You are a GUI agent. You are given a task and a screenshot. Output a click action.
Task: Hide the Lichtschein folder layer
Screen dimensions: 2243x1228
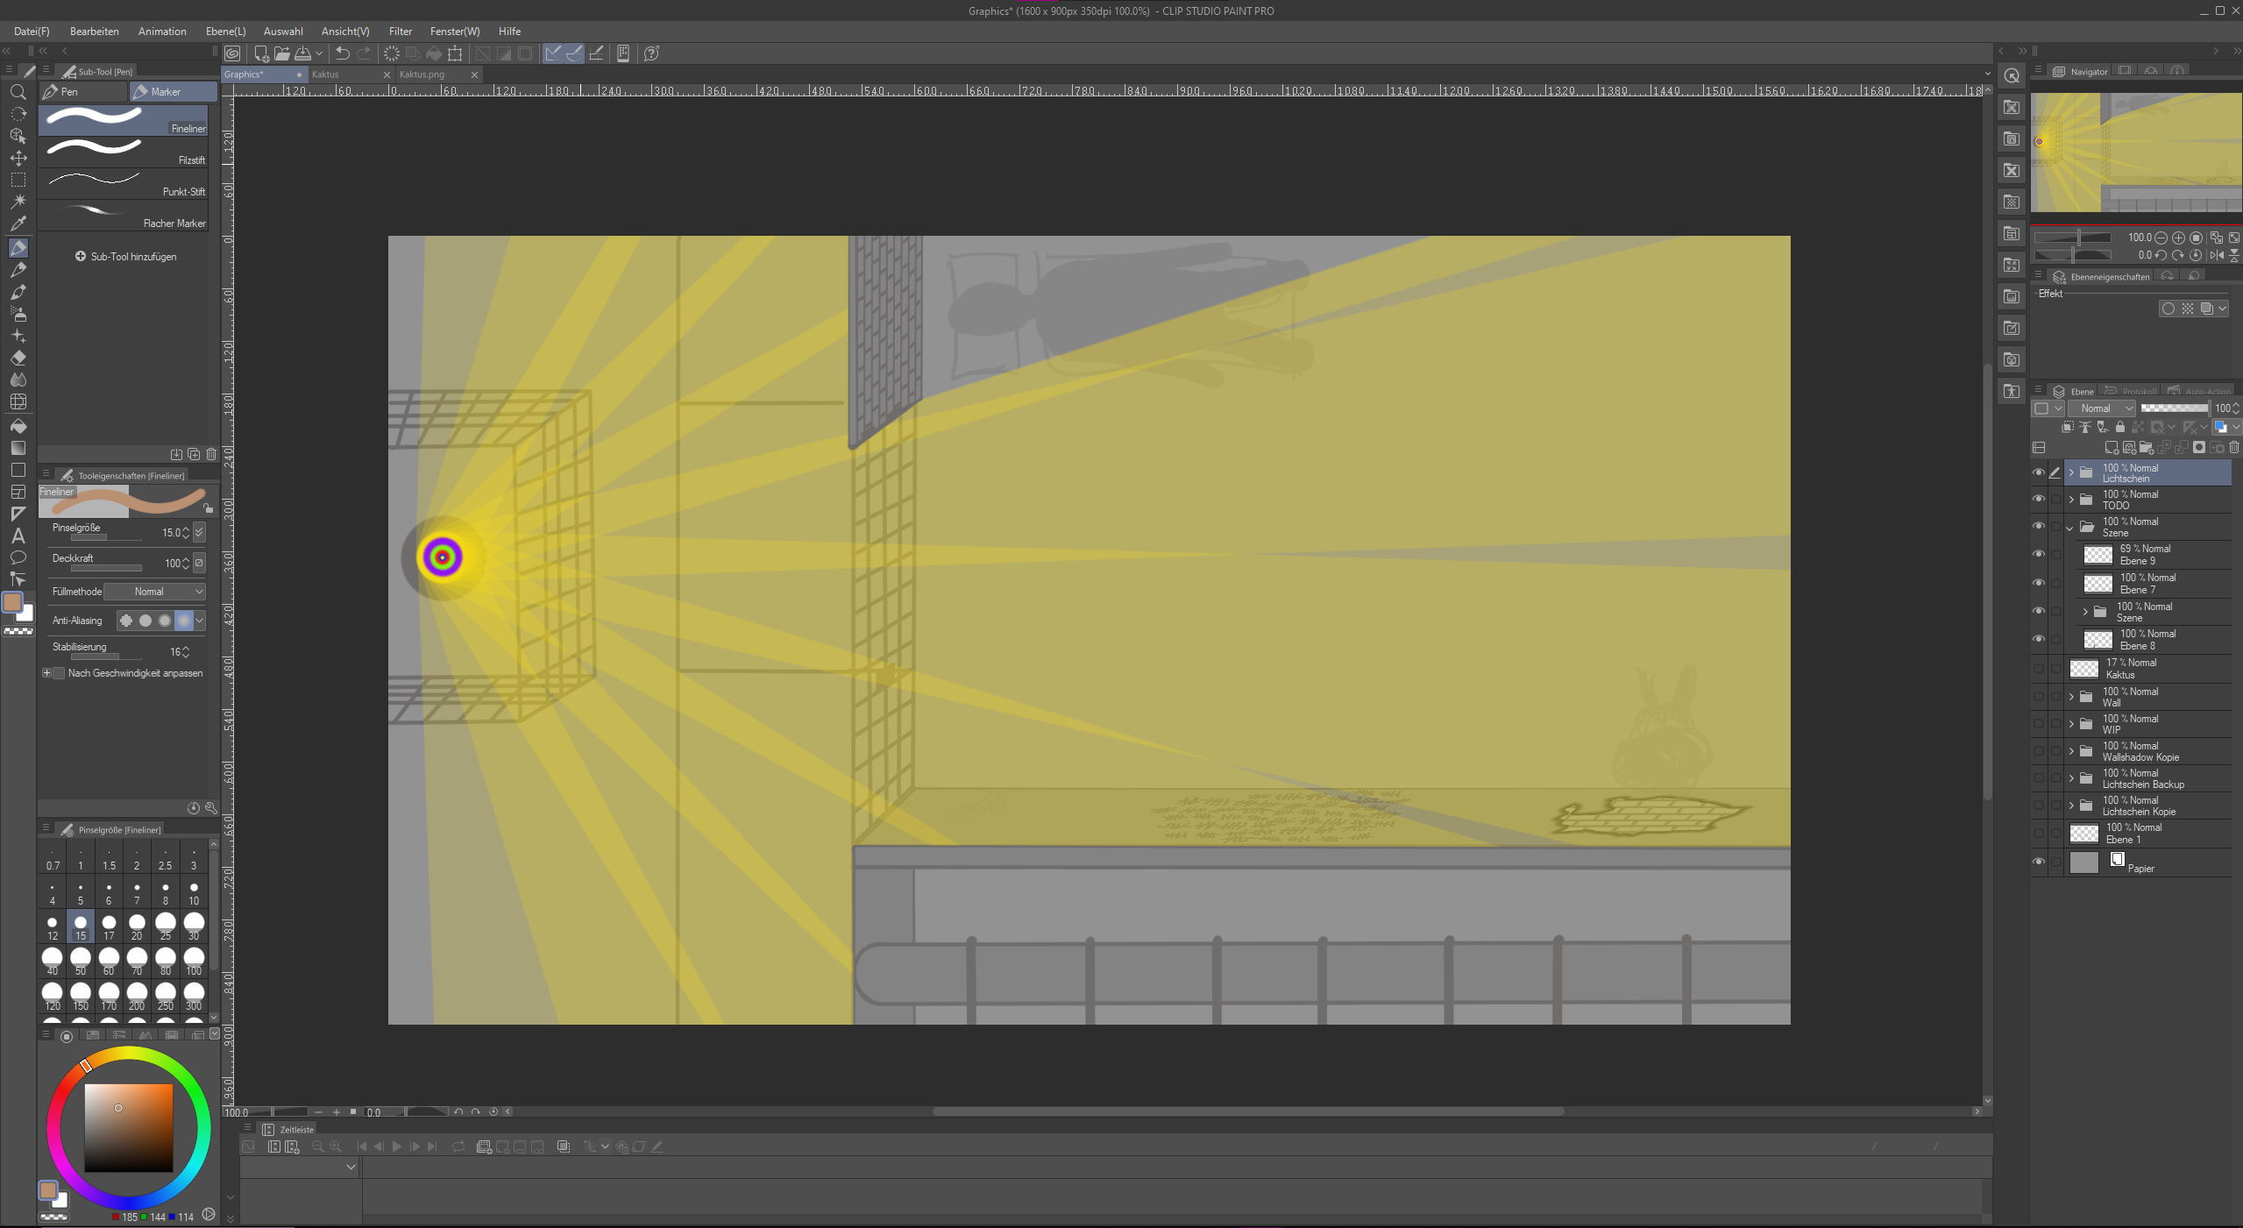point(2039,473)
